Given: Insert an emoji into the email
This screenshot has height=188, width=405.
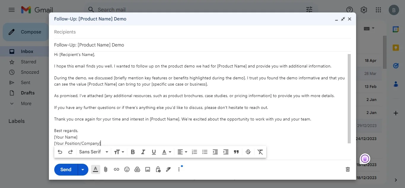Looking at the screenshot, I should 127,169.
